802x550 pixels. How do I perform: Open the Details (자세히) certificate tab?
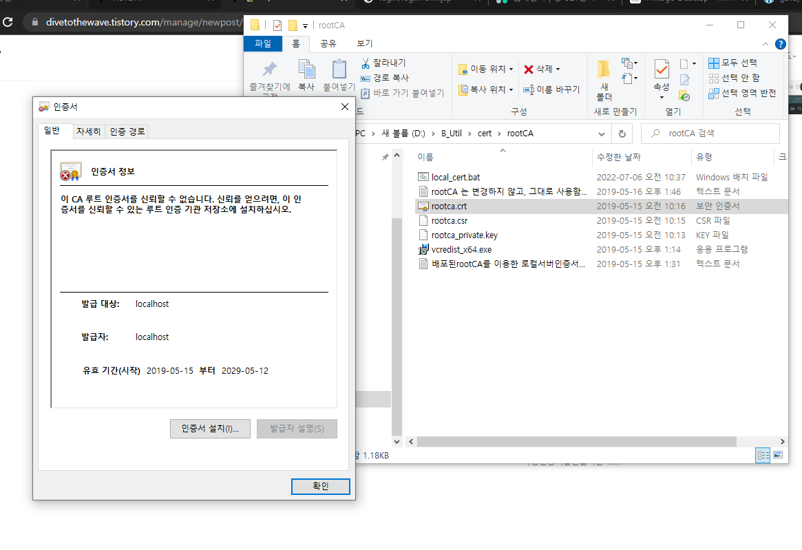tap(89, 131)
